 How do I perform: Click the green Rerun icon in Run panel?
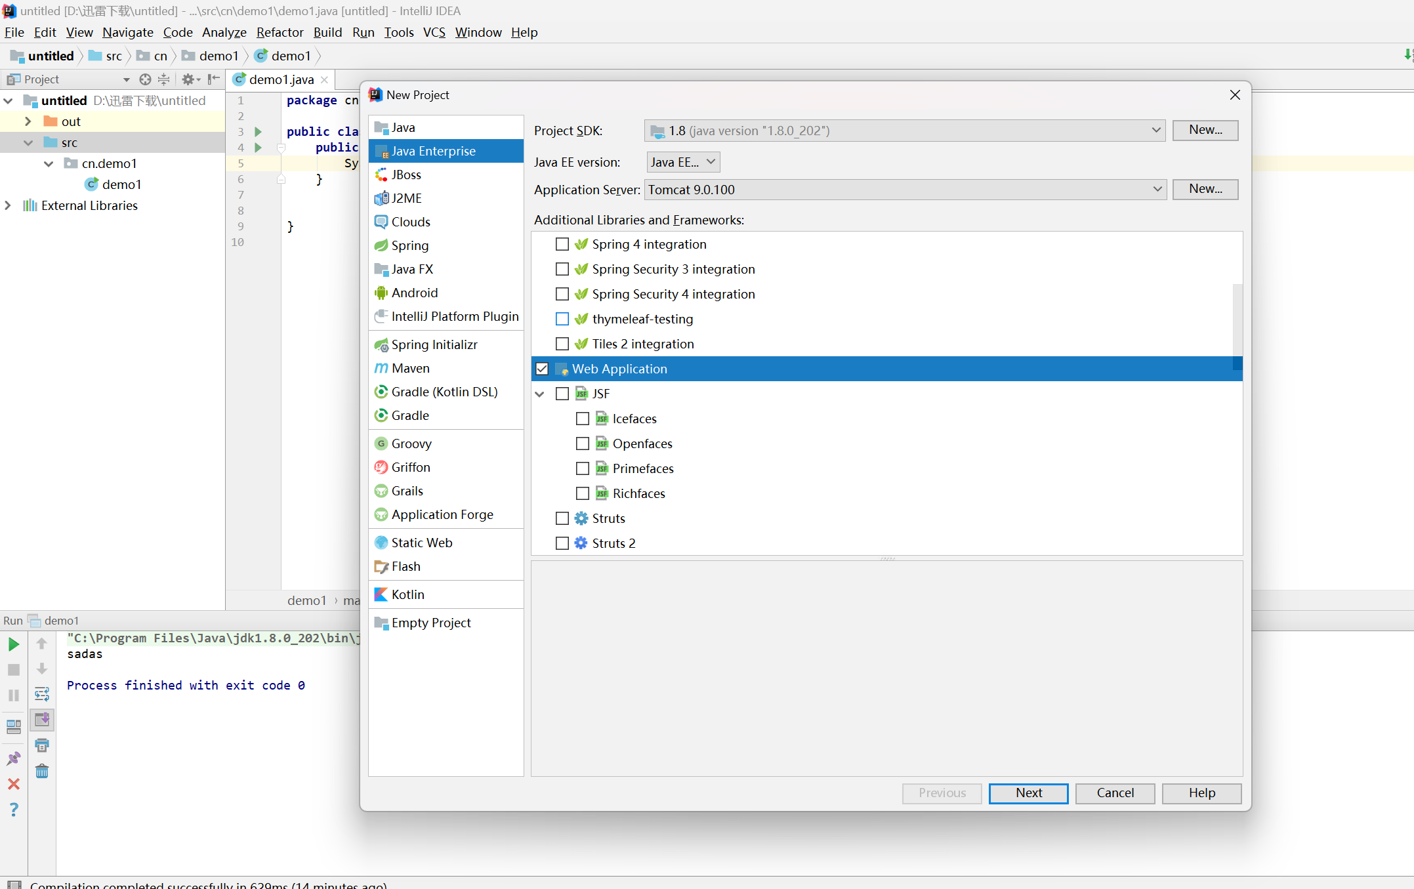pyautogui.click(x=13, y=644)
